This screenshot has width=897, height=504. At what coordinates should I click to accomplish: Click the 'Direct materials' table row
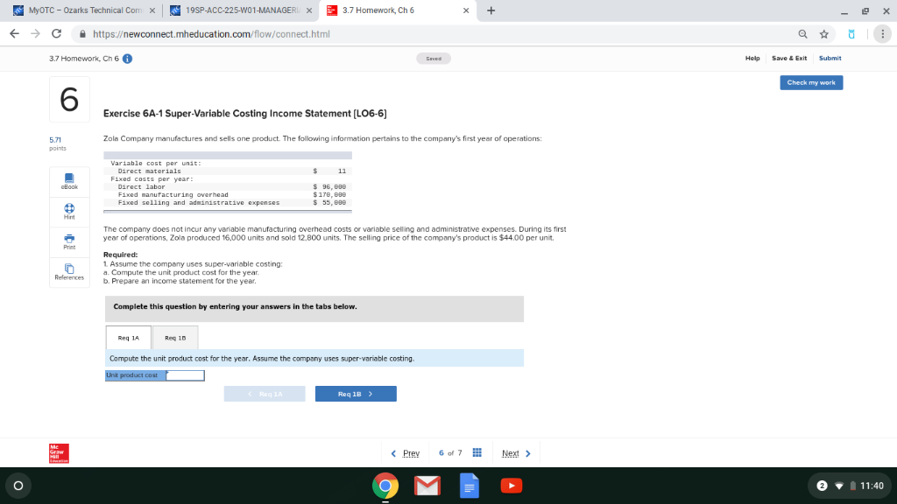(228, 171)
